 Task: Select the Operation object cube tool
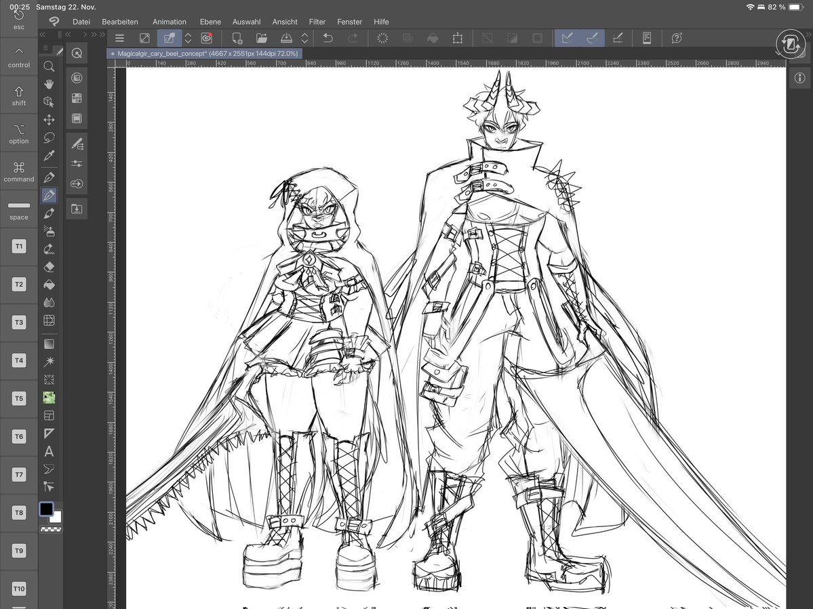(x=49, y=102)
